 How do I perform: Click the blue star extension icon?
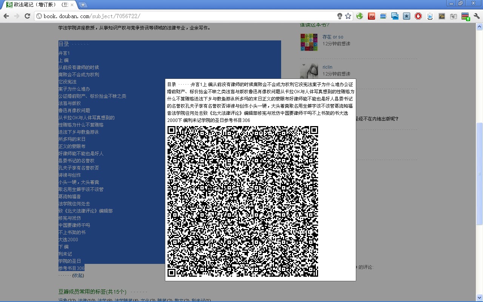(x=406, y=16)
